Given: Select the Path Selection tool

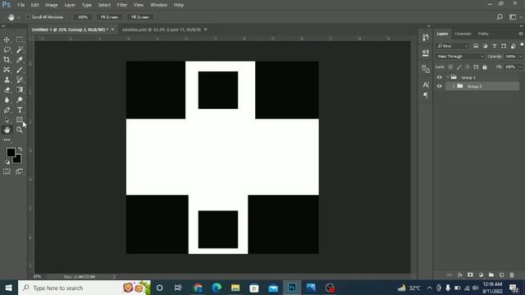Looking at the screenshot, I should click(7, 120).
